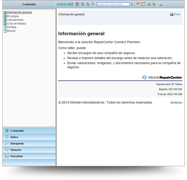Click the blue tree-structure toolbar icon

click(x=88, y=4)
